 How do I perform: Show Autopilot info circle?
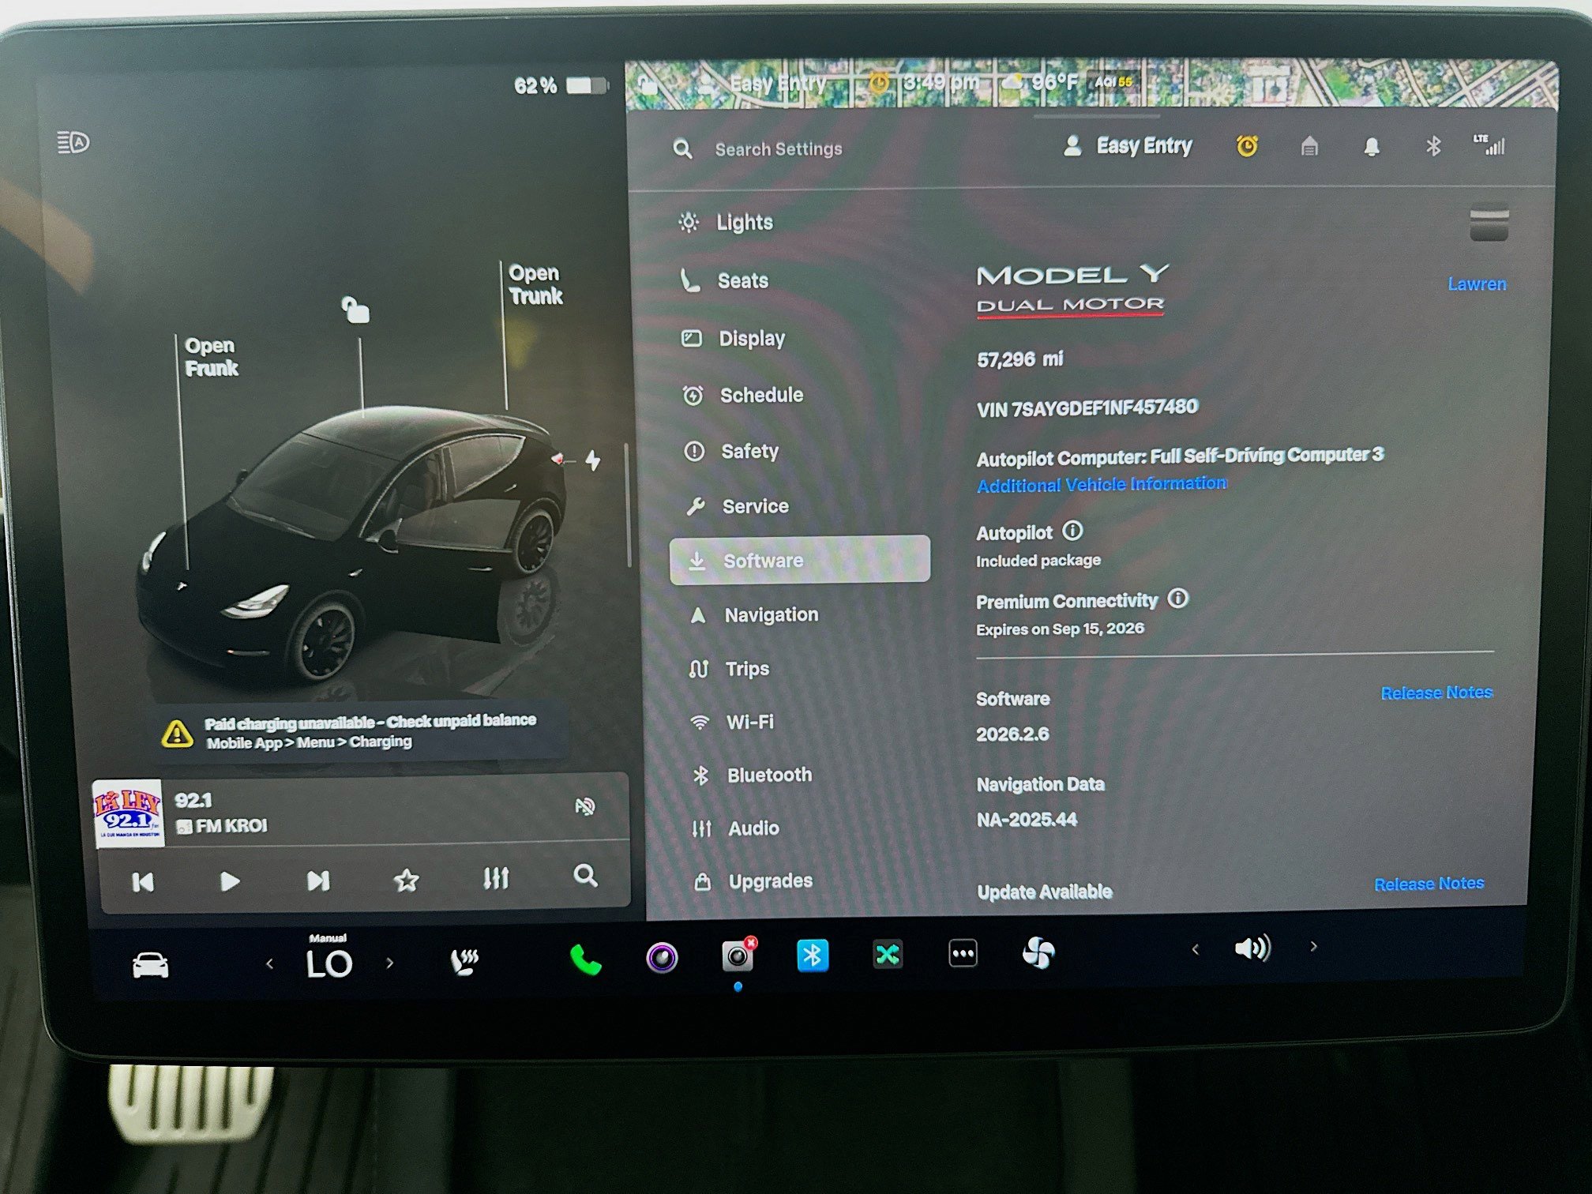coord(1072,531)
